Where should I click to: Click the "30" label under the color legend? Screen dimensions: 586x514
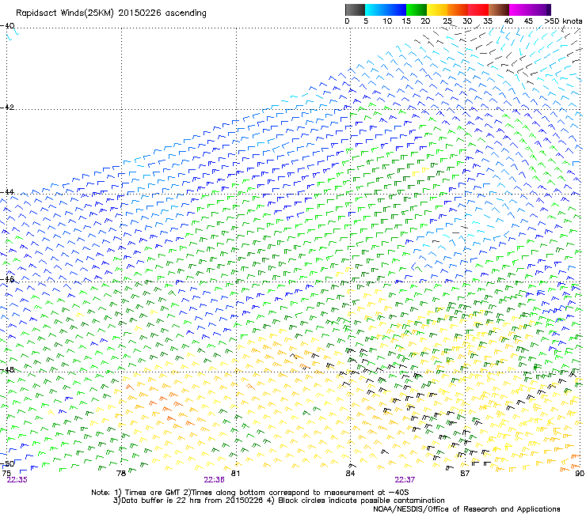point(467,21)
